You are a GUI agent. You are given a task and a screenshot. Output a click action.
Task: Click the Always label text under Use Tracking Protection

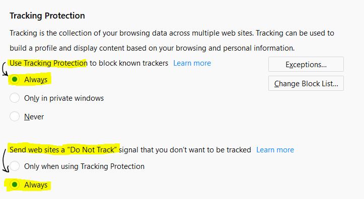36,80
